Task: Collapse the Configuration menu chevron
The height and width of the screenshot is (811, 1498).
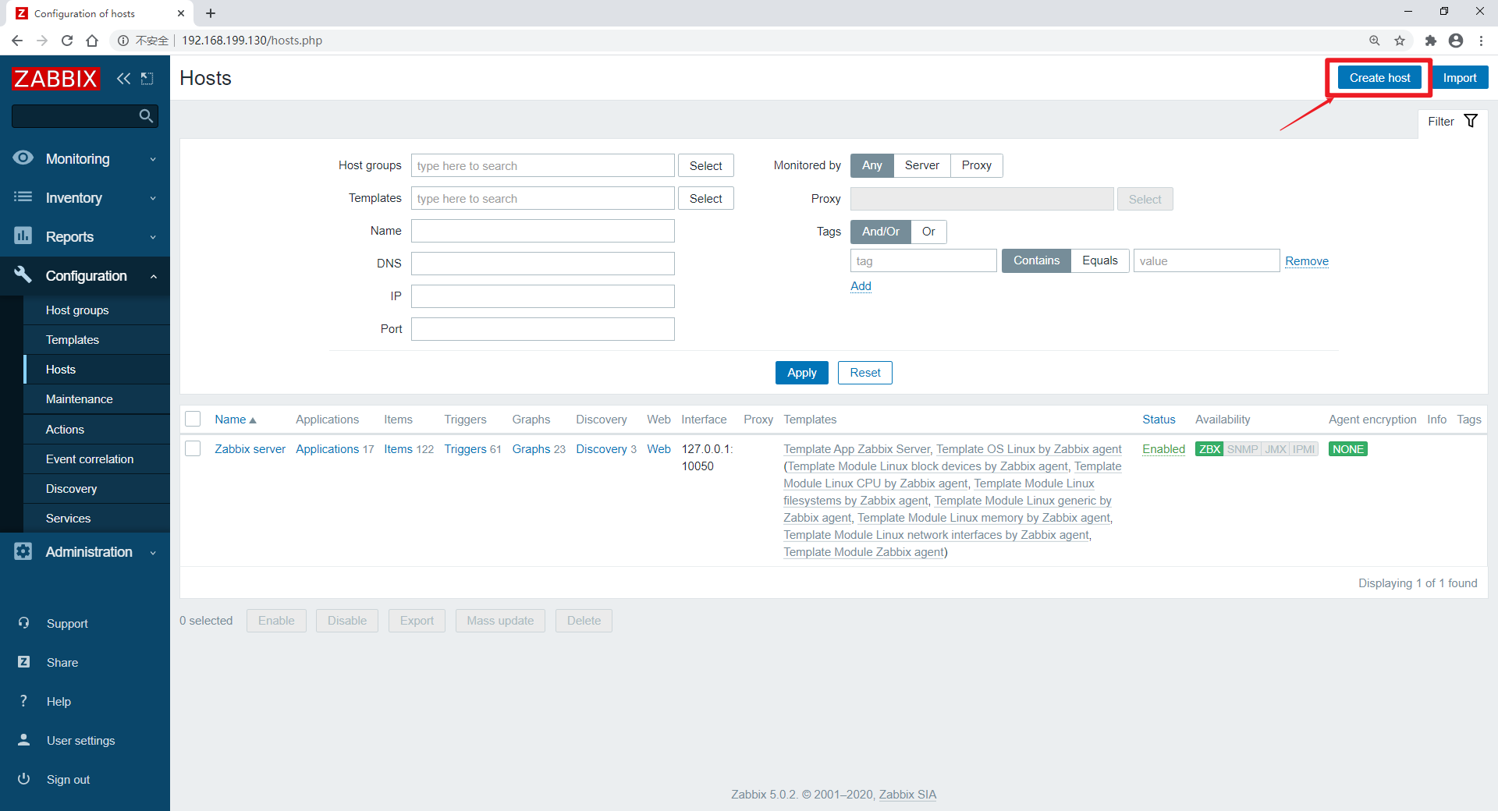Action: (x=153, y=276)
